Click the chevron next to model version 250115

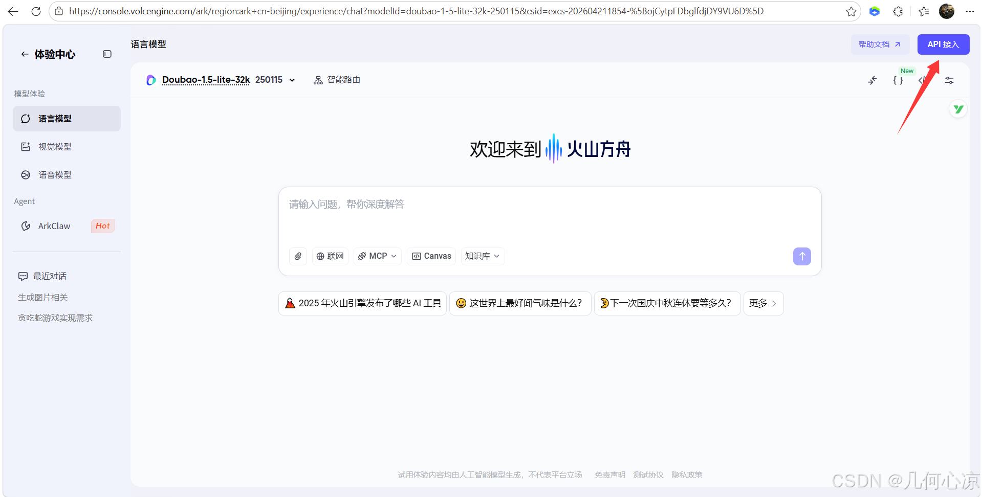click(x=292, y=80)
